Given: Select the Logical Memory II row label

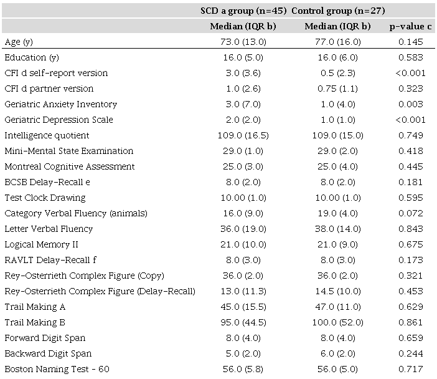Looking at the screenshot, I should (x=41, y=244).
